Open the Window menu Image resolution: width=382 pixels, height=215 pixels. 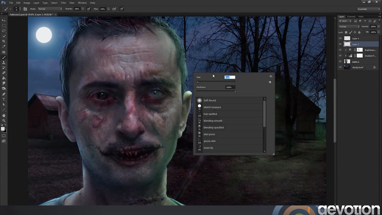point(82,3)
